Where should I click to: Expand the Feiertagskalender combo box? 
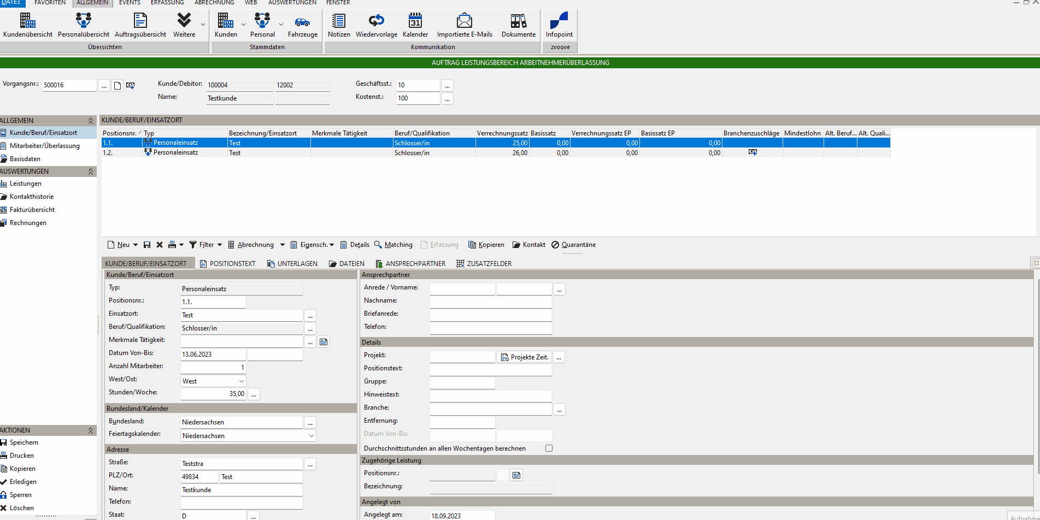[311, 436]
